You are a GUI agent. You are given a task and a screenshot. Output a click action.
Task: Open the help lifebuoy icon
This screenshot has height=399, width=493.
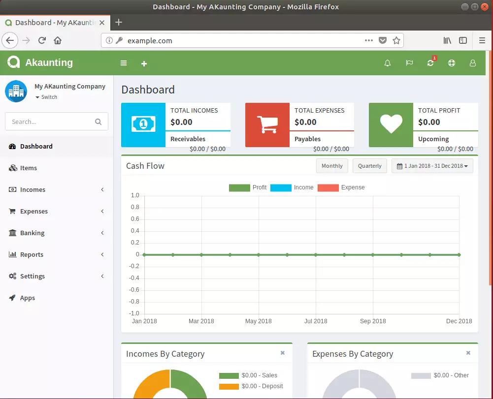(452, 63)
